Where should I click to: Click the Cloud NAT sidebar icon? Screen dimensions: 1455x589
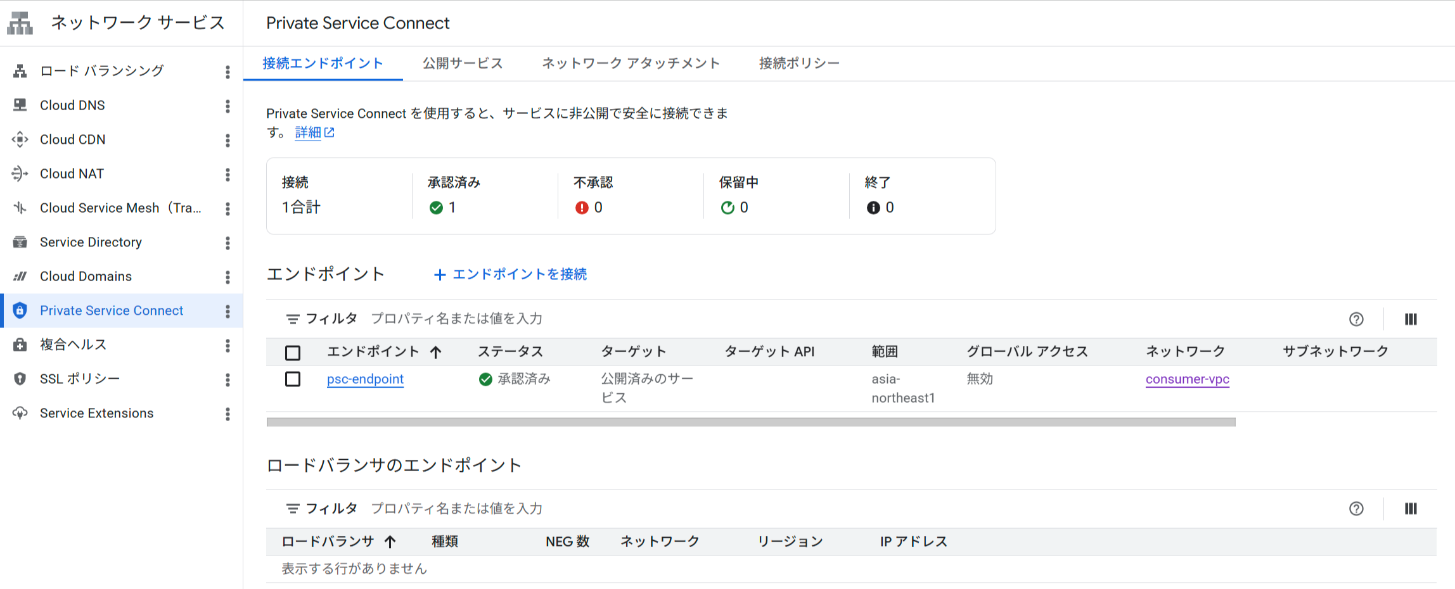click(20, 174)
